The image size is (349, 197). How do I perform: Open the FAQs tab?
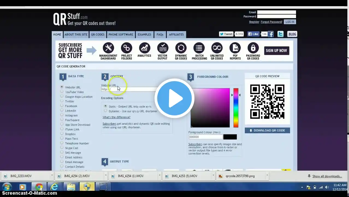pyautogui.click(x=160, y=34)
